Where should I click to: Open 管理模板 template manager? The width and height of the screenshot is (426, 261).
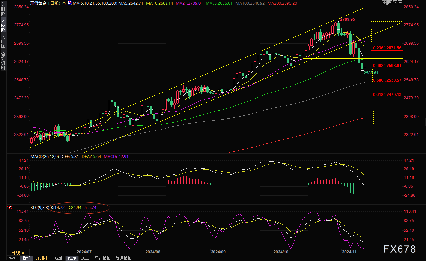[x=123, y=258]
